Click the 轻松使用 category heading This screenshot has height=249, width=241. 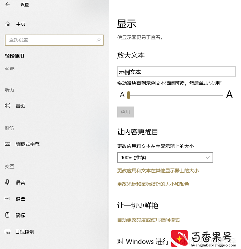(14, 56)
